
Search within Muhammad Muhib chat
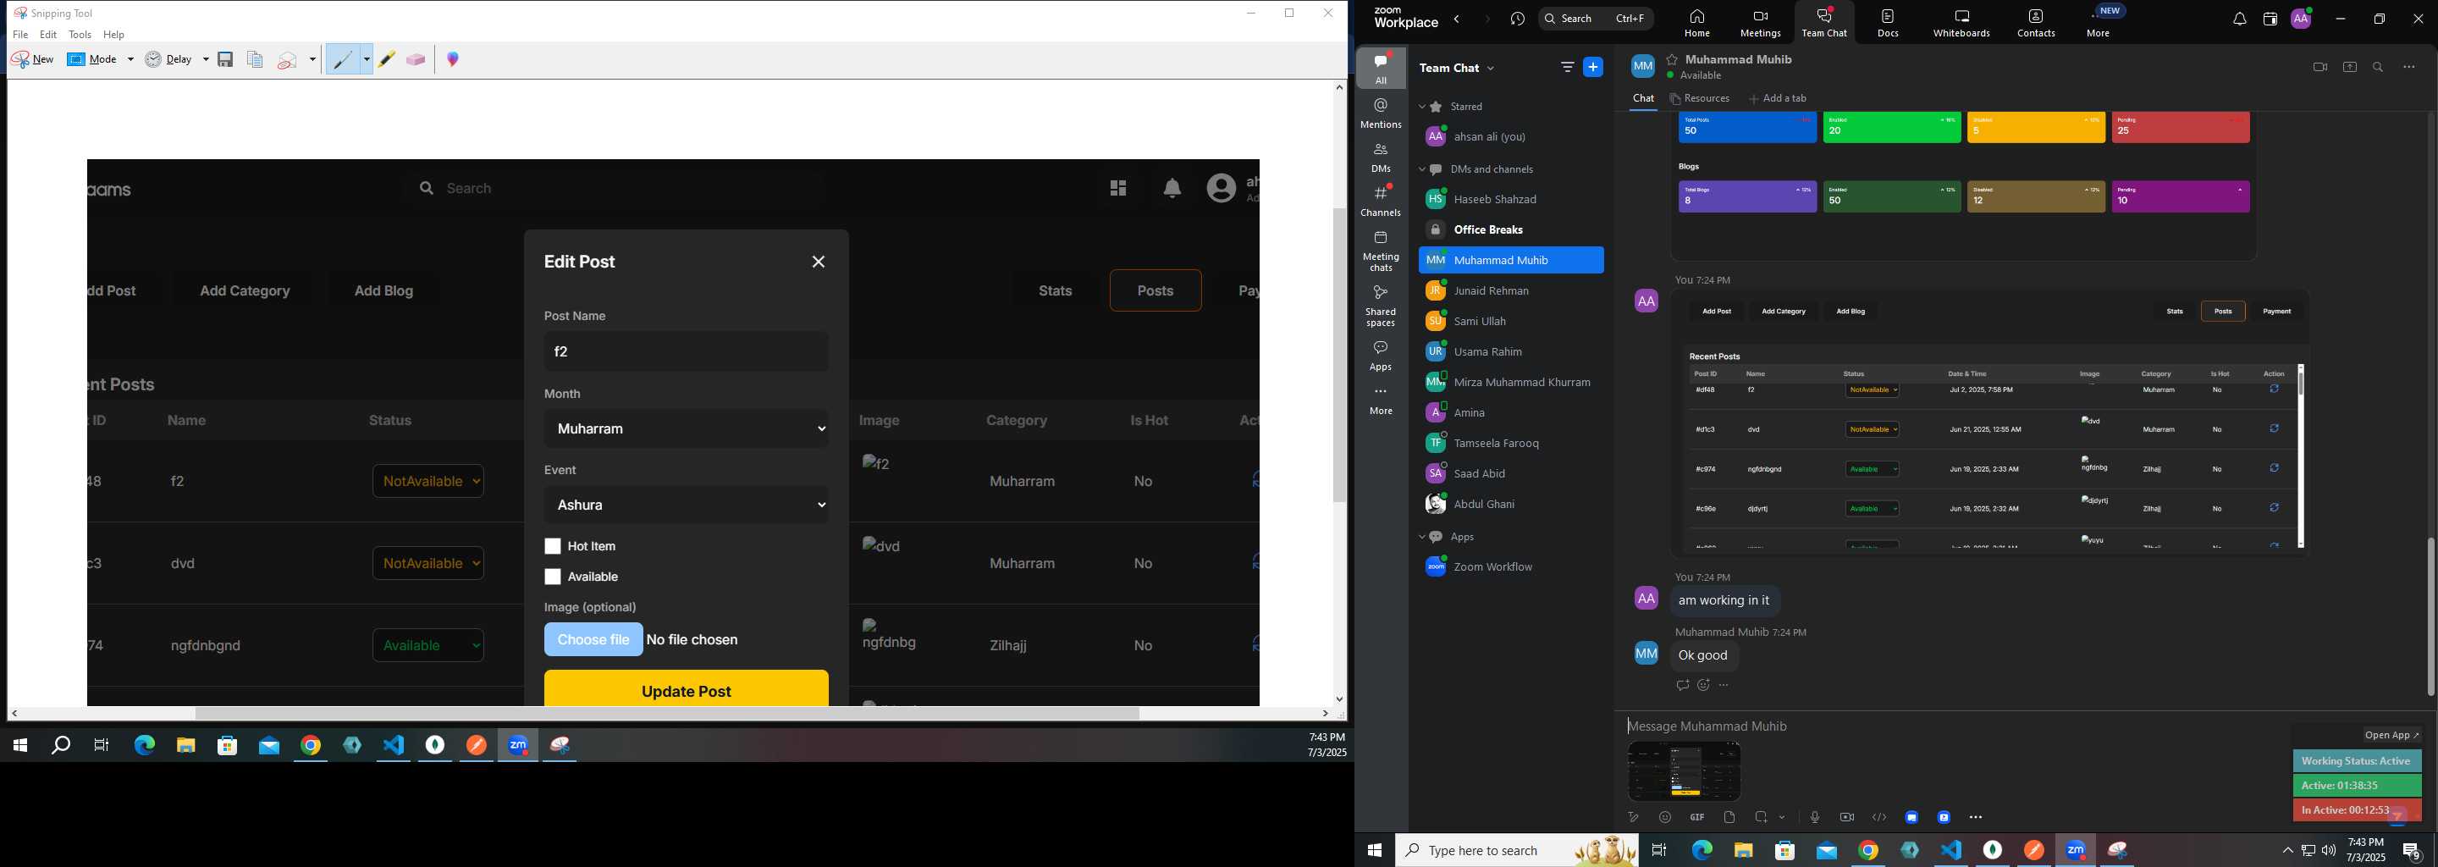coord(2379,67)
